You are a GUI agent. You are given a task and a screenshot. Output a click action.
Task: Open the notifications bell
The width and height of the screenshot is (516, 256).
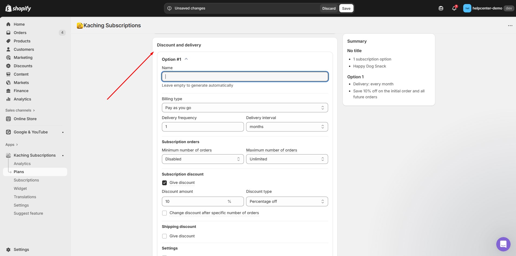point(454,8)
